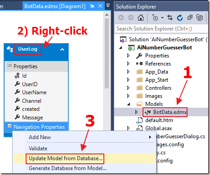
Task: Click the Solution node icon
Action: [x=123, y=39]
